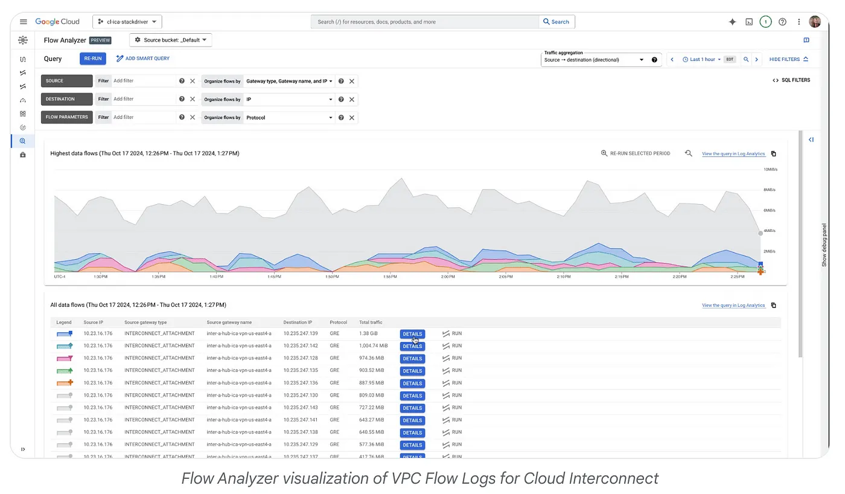
Task: Toggle the orange legend for 10.235.247.136
Action: pyautogui.click(x=65, y=383)
